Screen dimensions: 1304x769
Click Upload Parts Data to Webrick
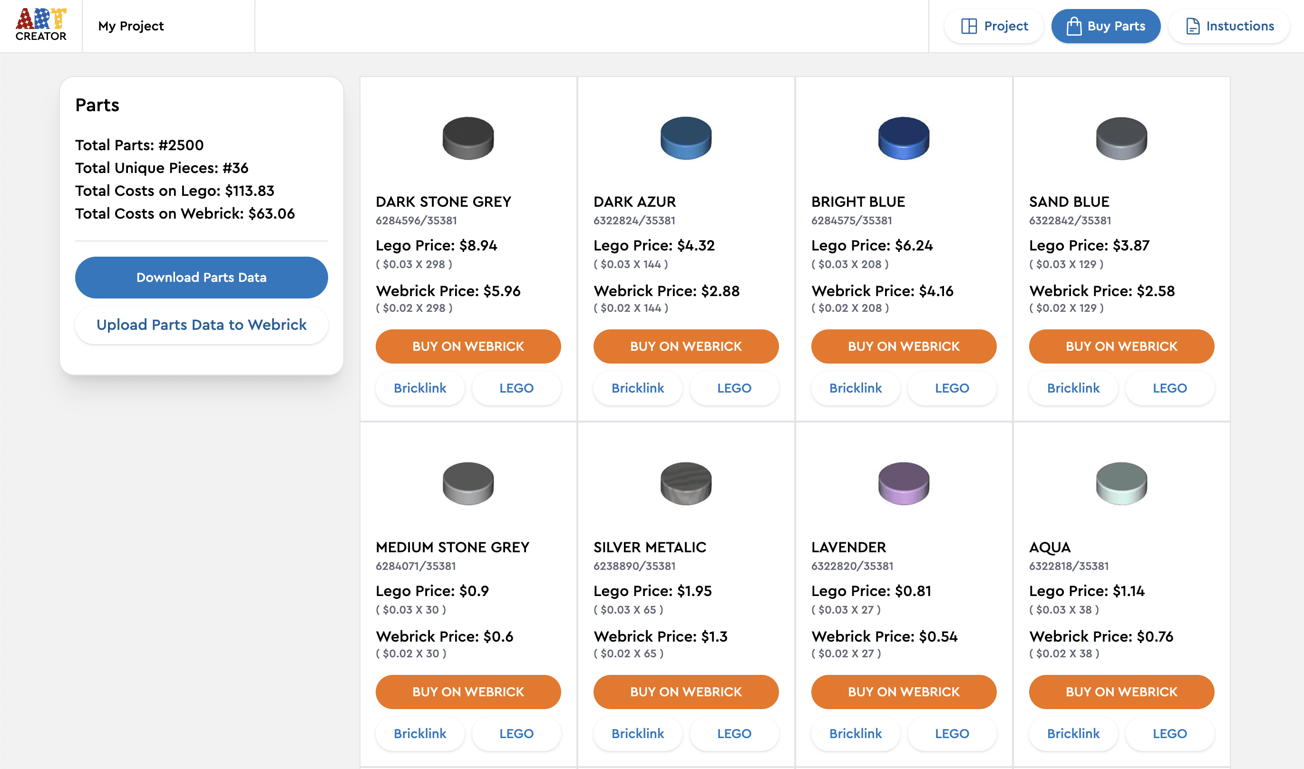pos(201,325)
